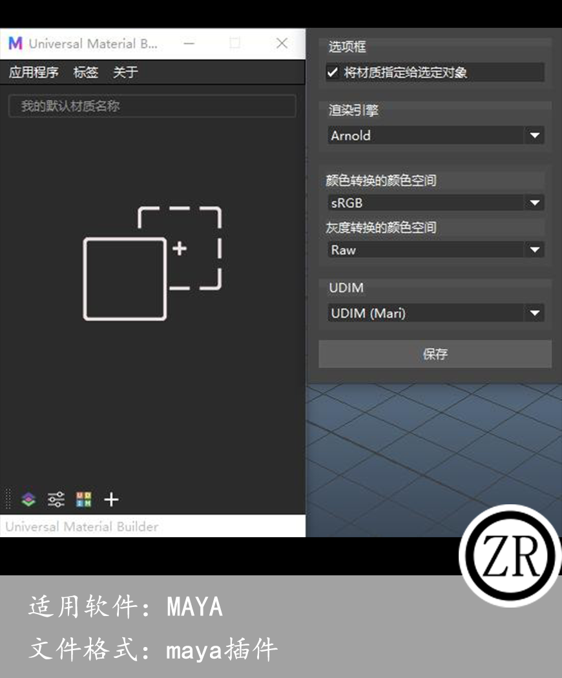Toggle 将材质指定给选定对象 checkbox

pyautogui.click(x=333, y=72)
